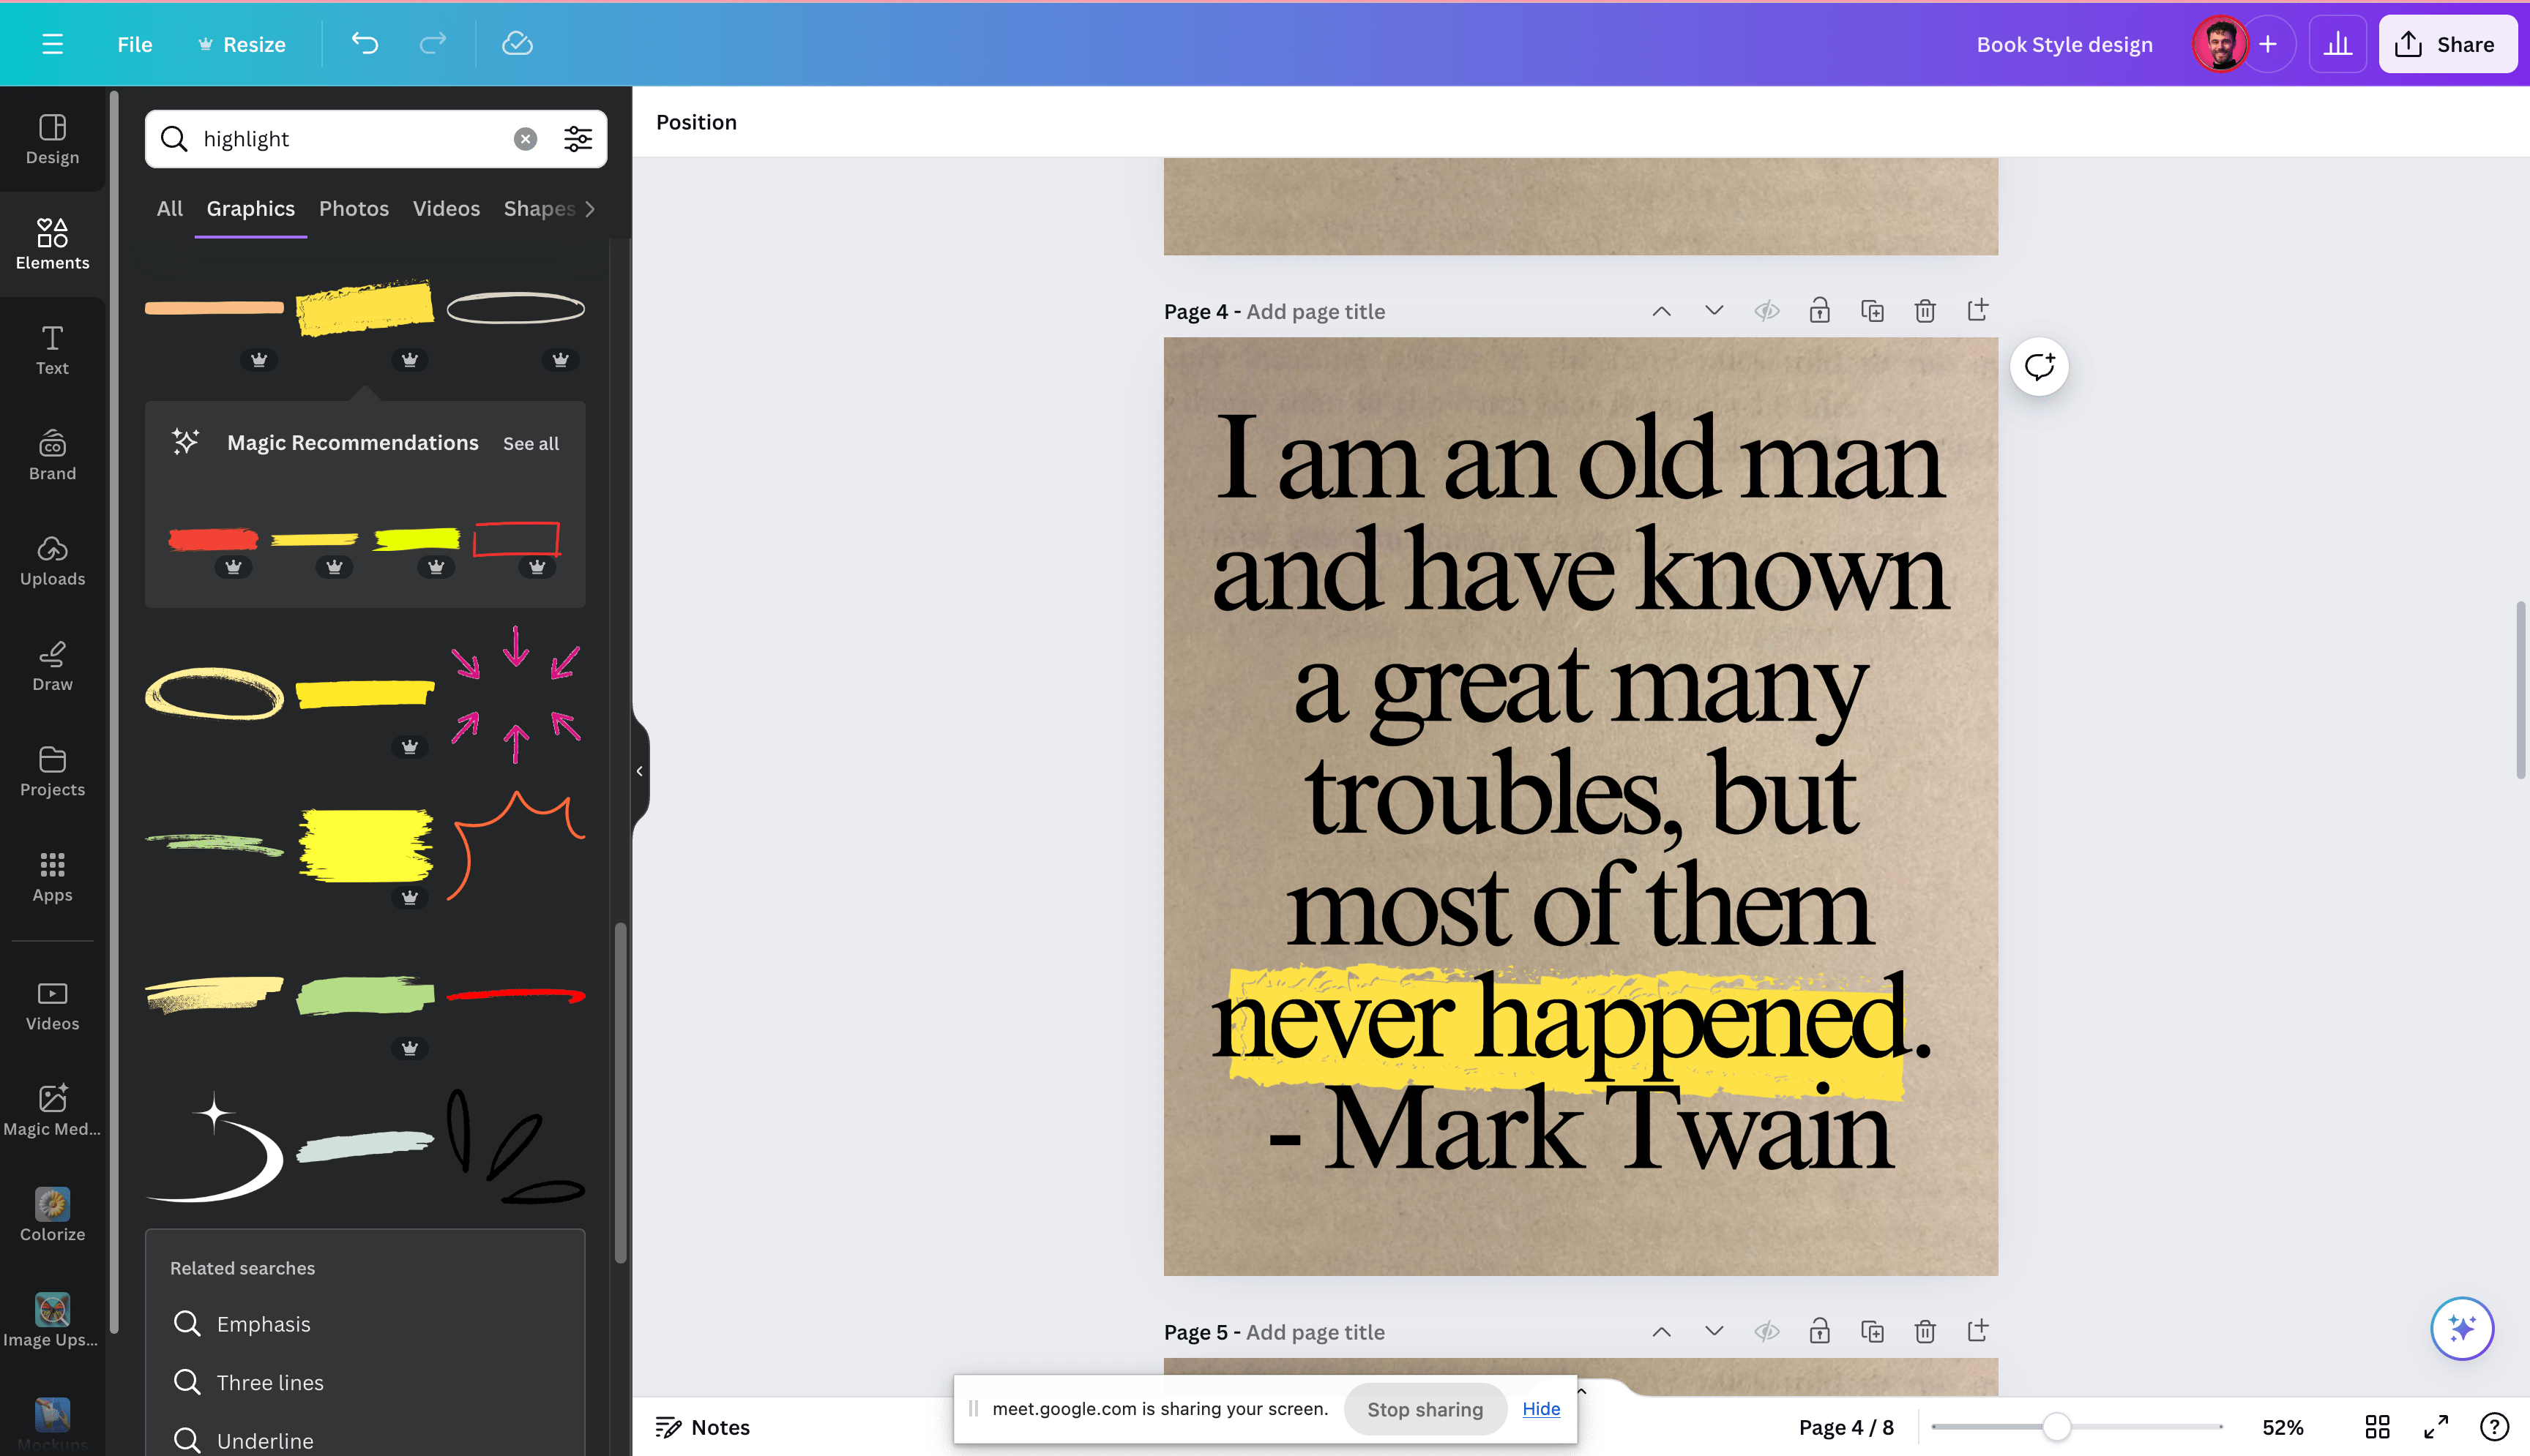Open the analytics chart icon

[2337, 44]
